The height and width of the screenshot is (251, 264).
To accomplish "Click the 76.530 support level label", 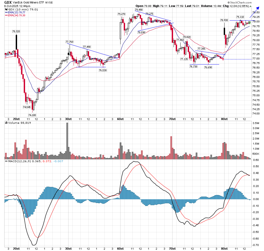I will 103,70.
